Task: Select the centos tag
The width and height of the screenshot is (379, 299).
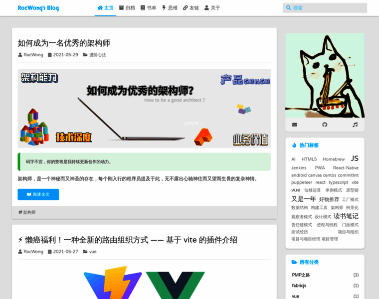Action: click(x=330, y=175)
